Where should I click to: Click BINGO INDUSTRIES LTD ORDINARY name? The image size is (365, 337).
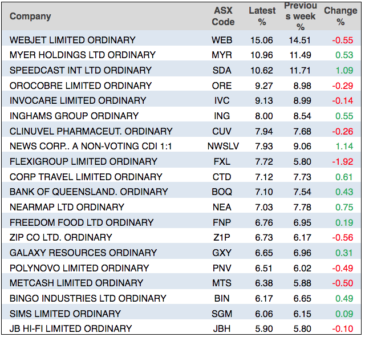pos(88,298)
